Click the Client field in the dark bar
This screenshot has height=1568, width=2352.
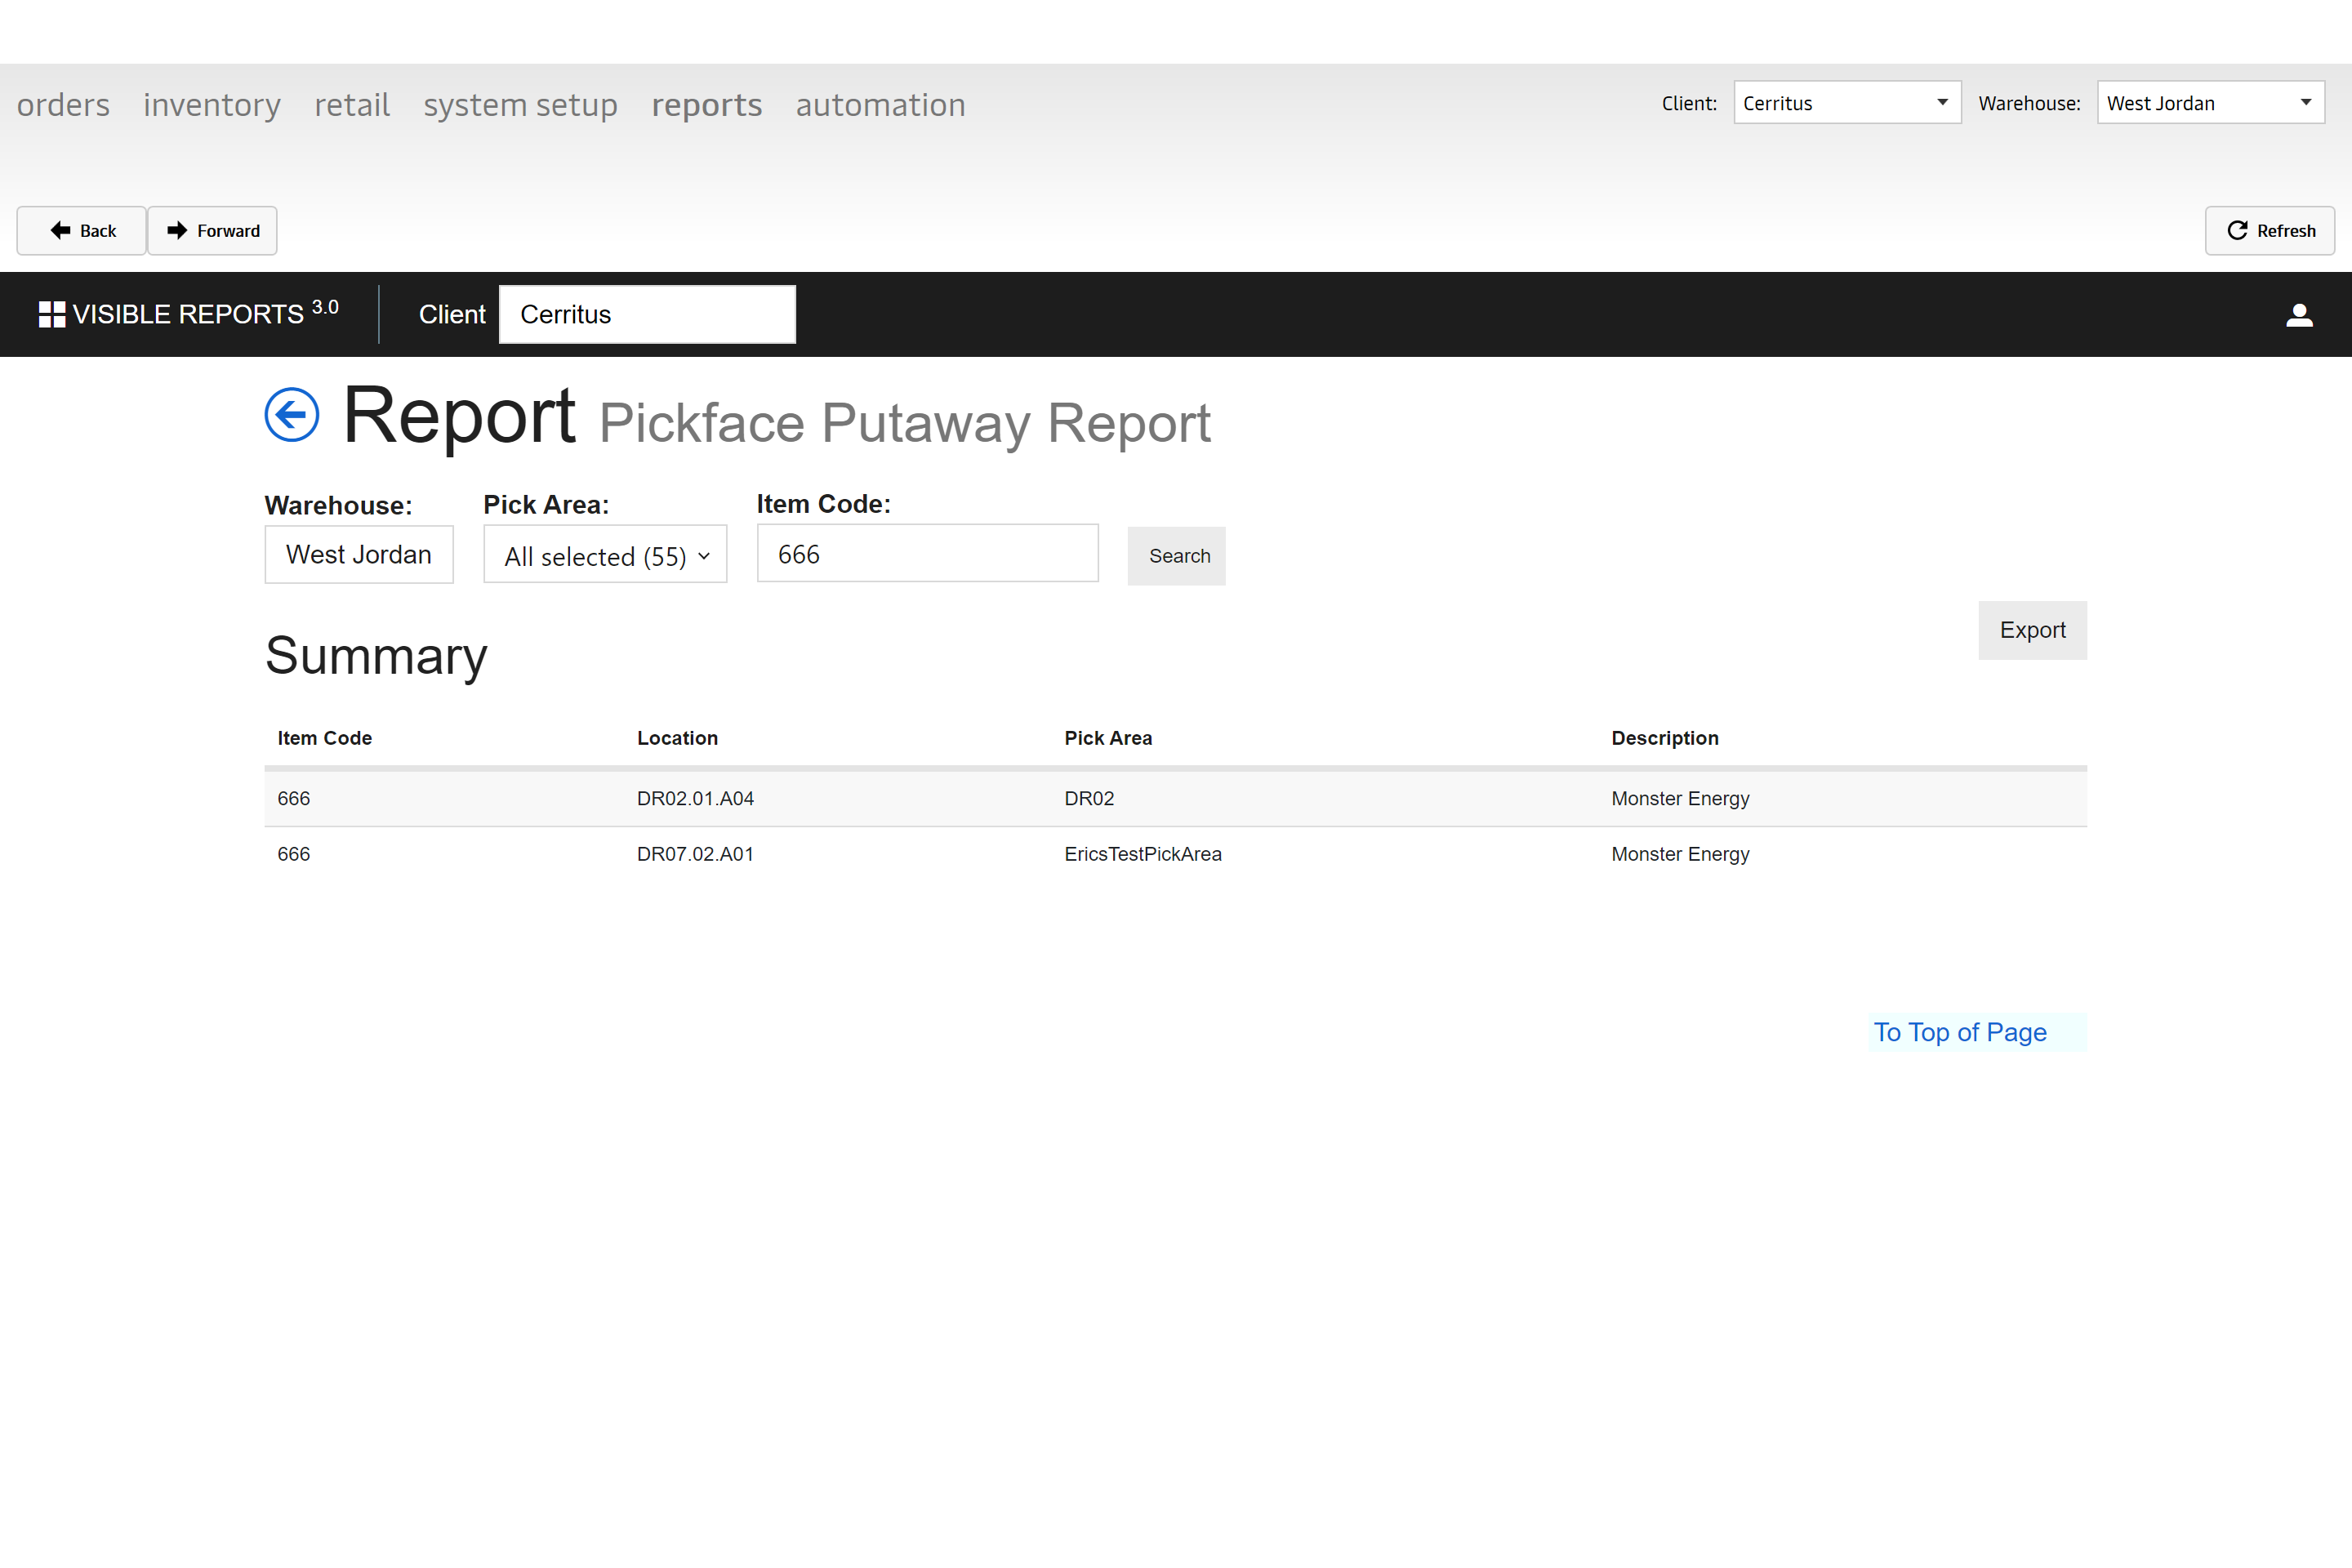point(647,314)
